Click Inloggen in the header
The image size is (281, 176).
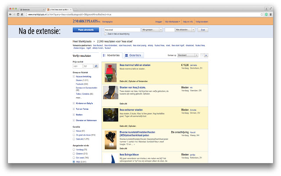point(159,22)
